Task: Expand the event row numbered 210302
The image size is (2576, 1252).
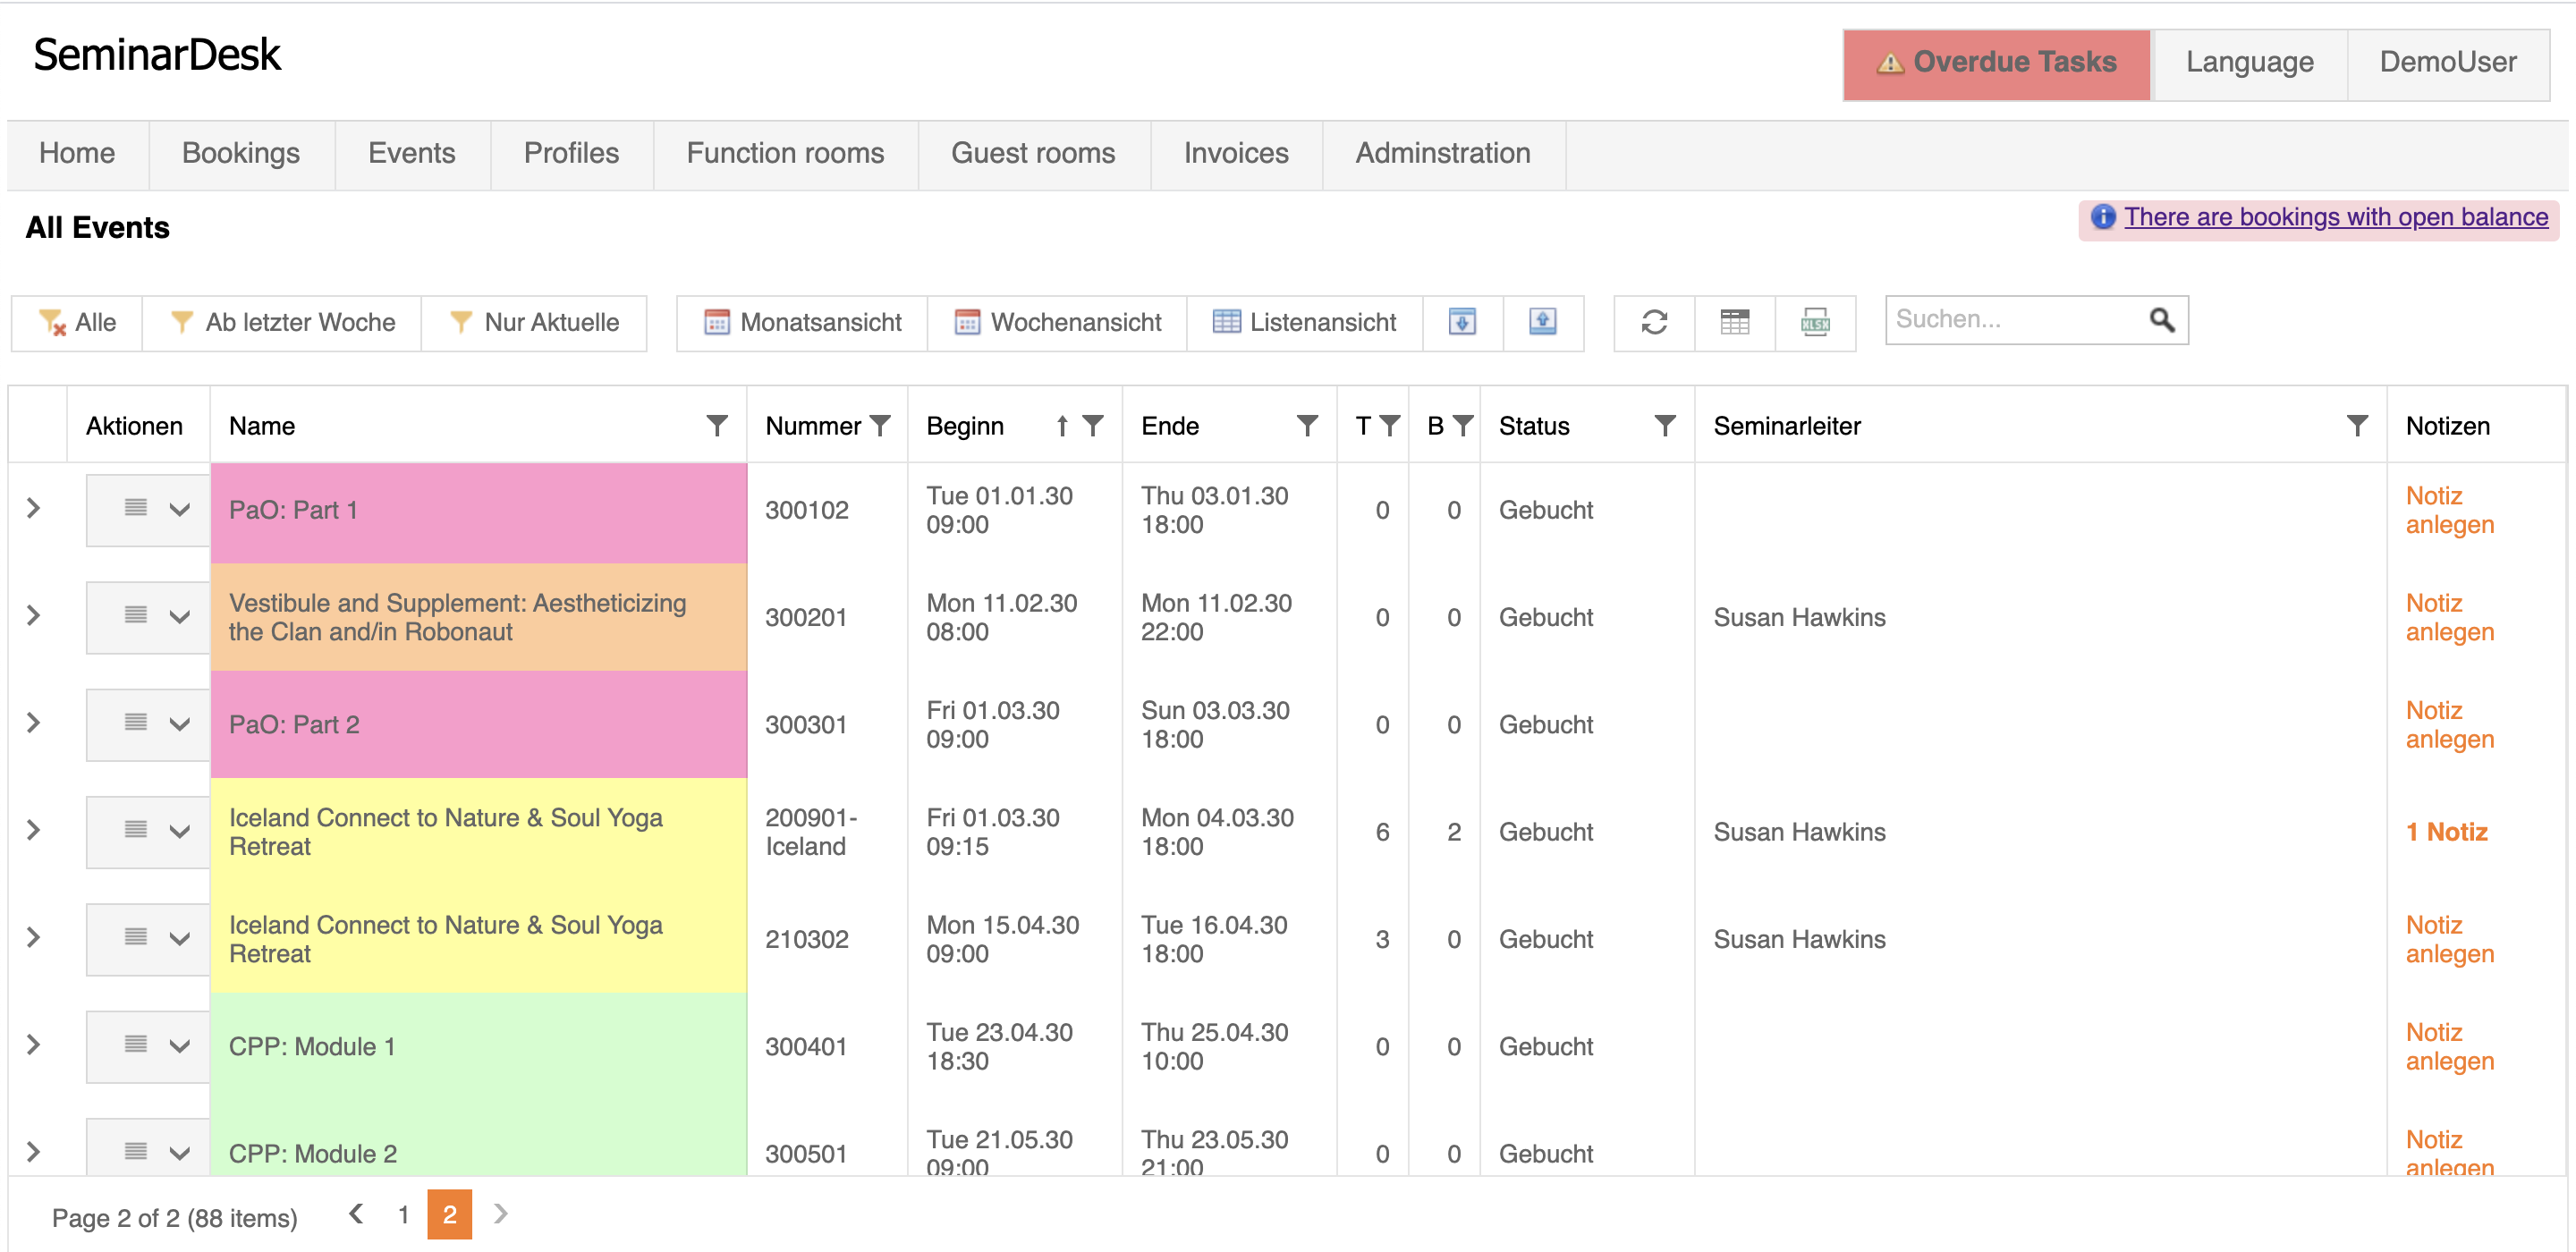Action: pos(33,938)
